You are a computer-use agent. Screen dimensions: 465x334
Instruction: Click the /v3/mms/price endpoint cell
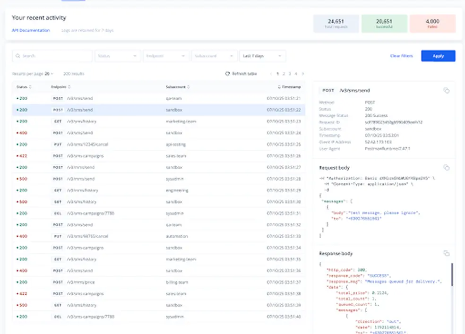coord(81,282)
